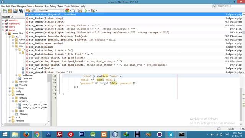Open the browser selection dropdown arrow
The image size is (245, 138).
(x=70, y=11)
